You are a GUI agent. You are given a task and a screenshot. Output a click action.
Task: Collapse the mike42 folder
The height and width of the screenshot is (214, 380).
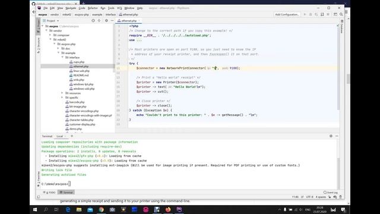pos(50,40)
